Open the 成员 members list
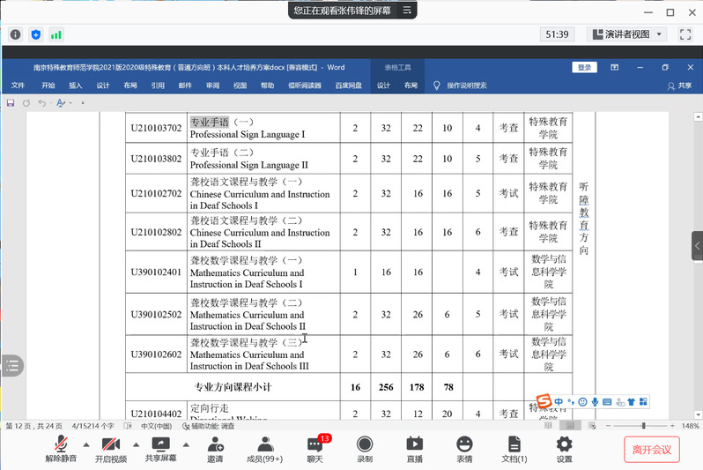Image resolution: width=703 pixels, height=470 pixels. 264,448
